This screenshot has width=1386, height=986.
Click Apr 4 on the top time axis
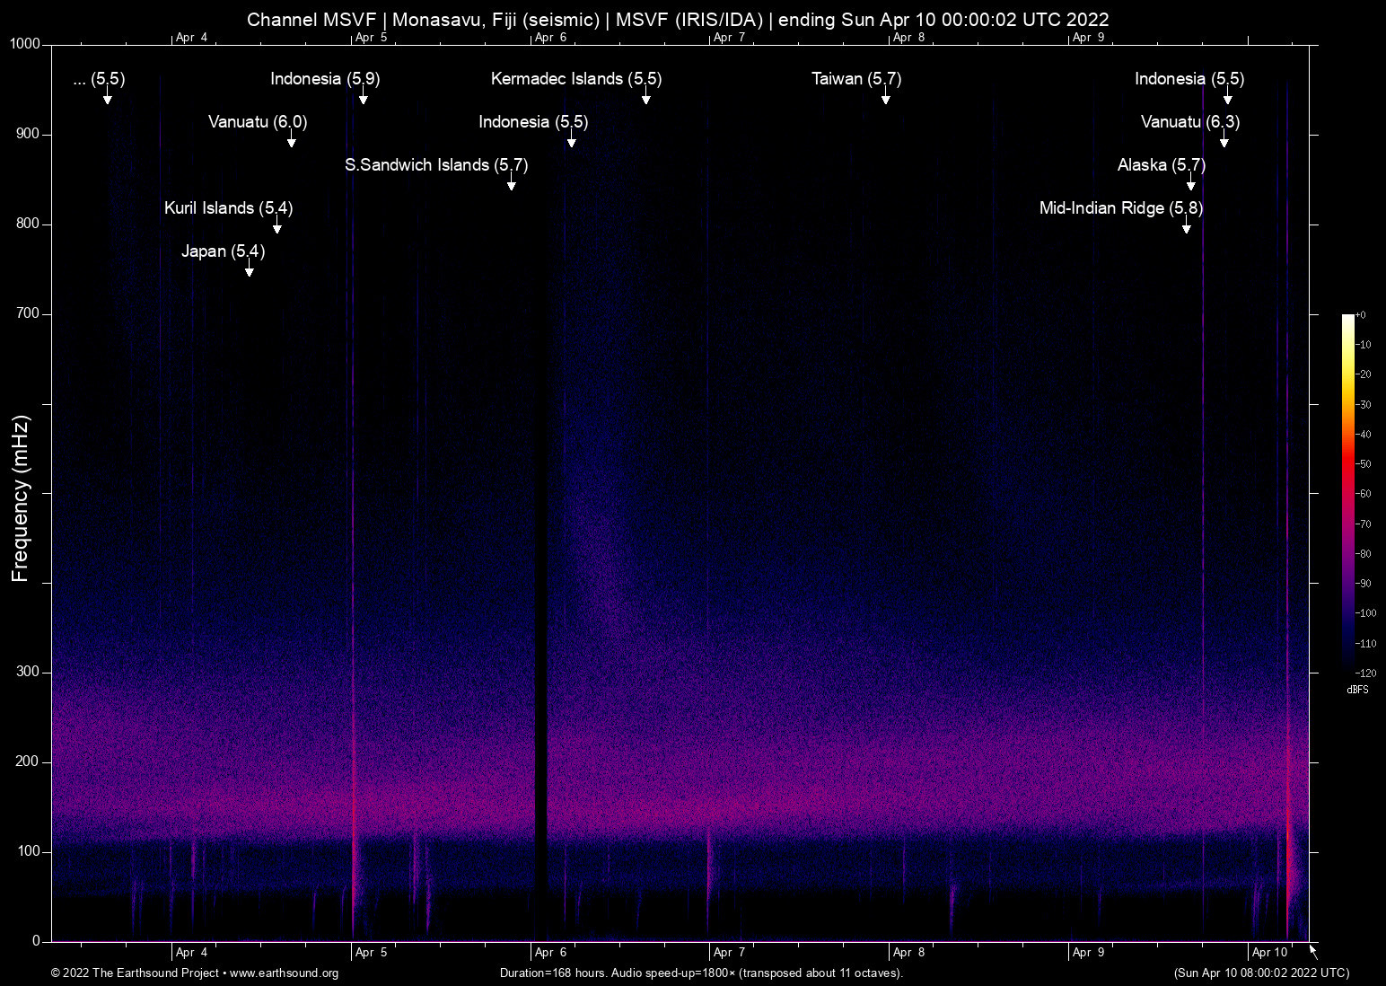(192, 38)
